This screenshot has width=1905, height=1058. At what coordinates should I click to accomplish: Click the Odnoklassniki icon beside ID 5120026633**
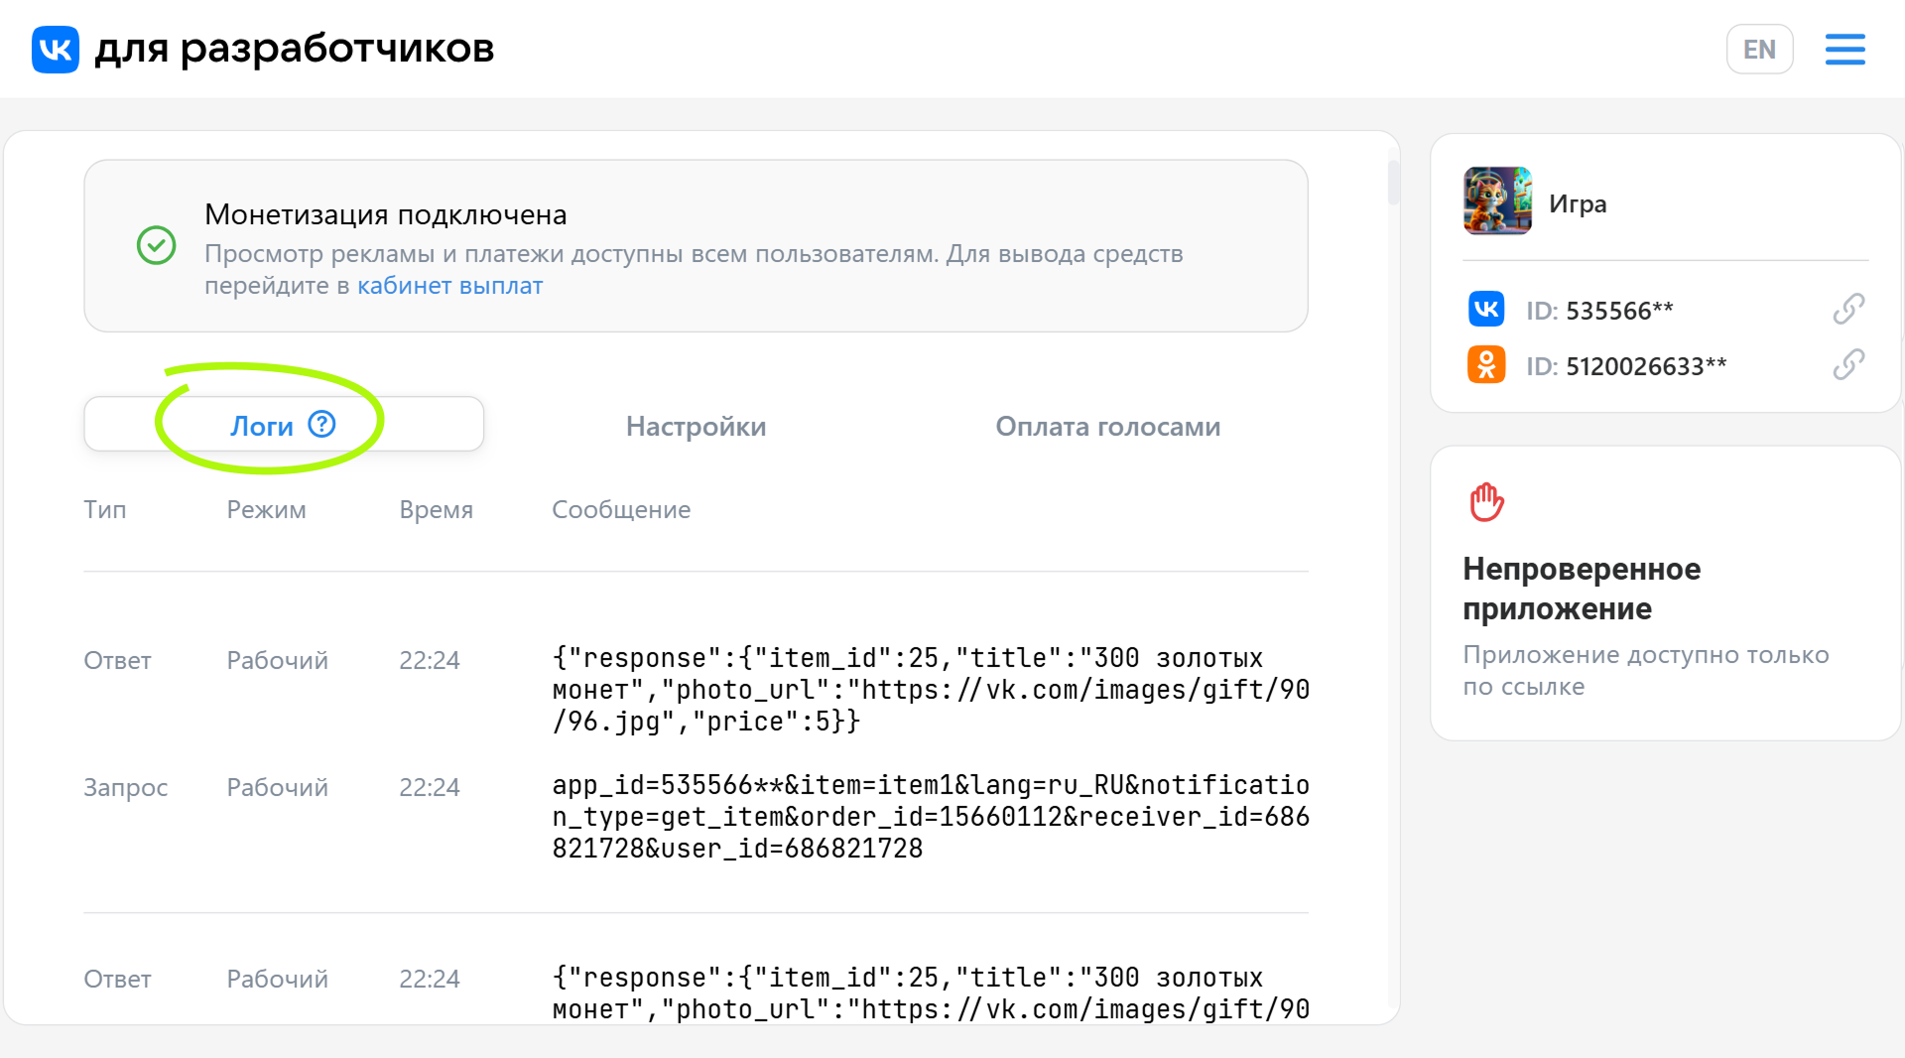point(1485,364)
